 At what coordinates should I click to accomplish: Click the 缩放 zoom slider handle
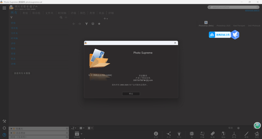239,128
